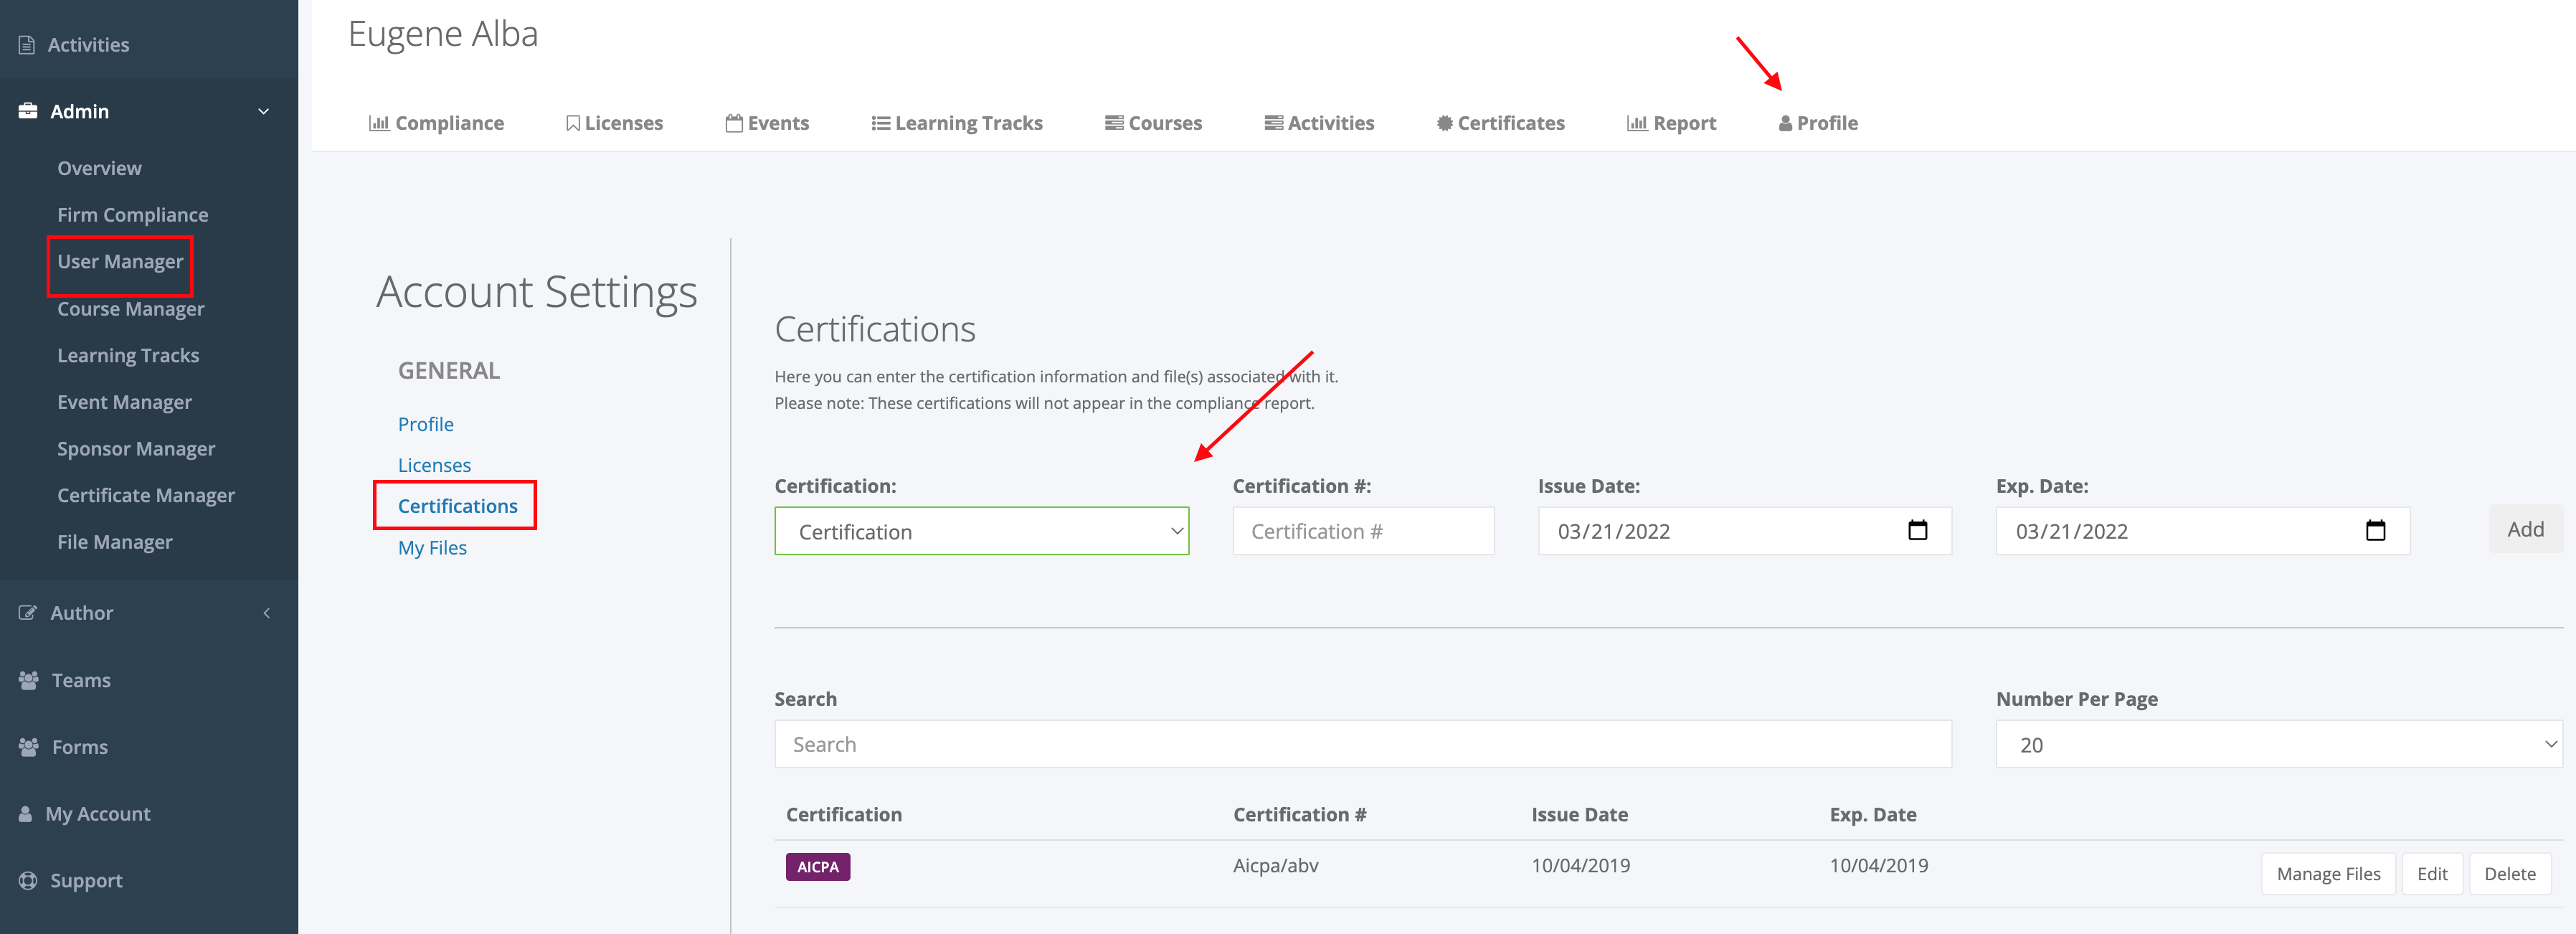Click the Forms group icon
This screenshot has height=934, width=2576.
29,747
